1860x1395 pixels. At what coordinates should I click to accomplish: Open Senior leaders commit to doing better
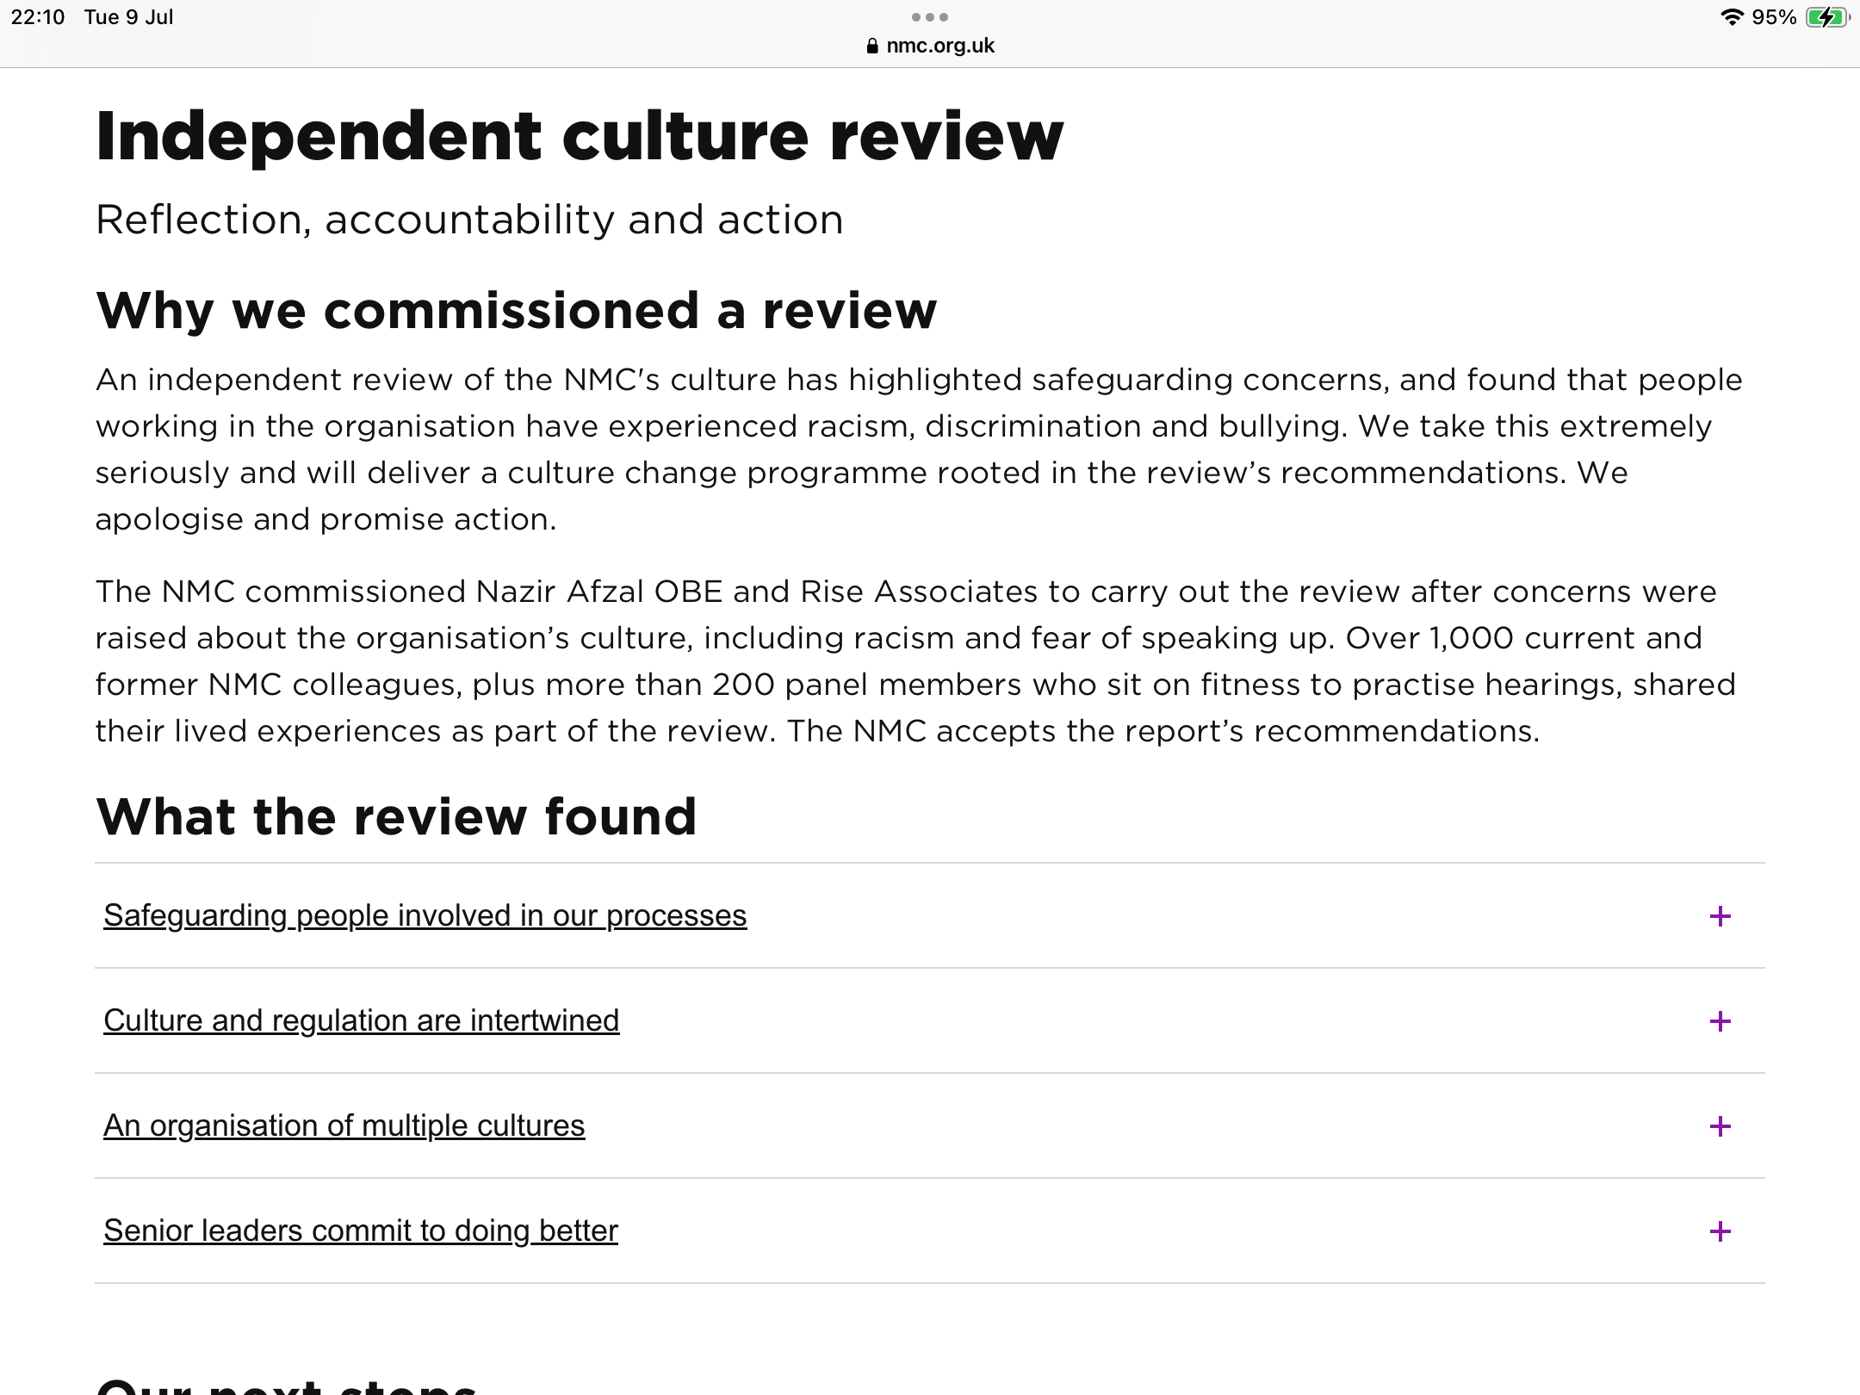(x=360, y=1231)
